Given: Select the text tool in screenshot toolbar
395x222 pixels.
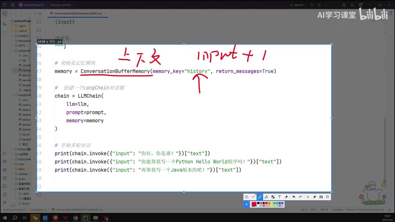Looking at the screenshot, I should (x=280, y=197).
